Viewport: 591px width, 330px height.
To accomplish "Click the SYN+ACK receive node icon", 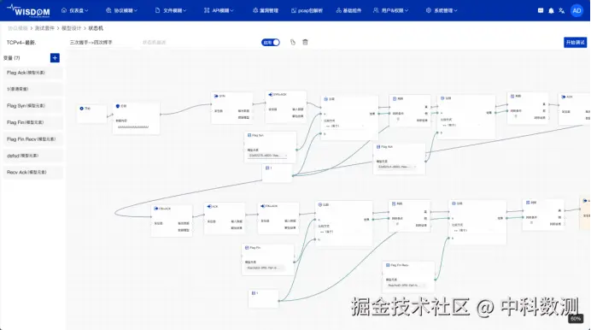I will click(x=270, y=94).
